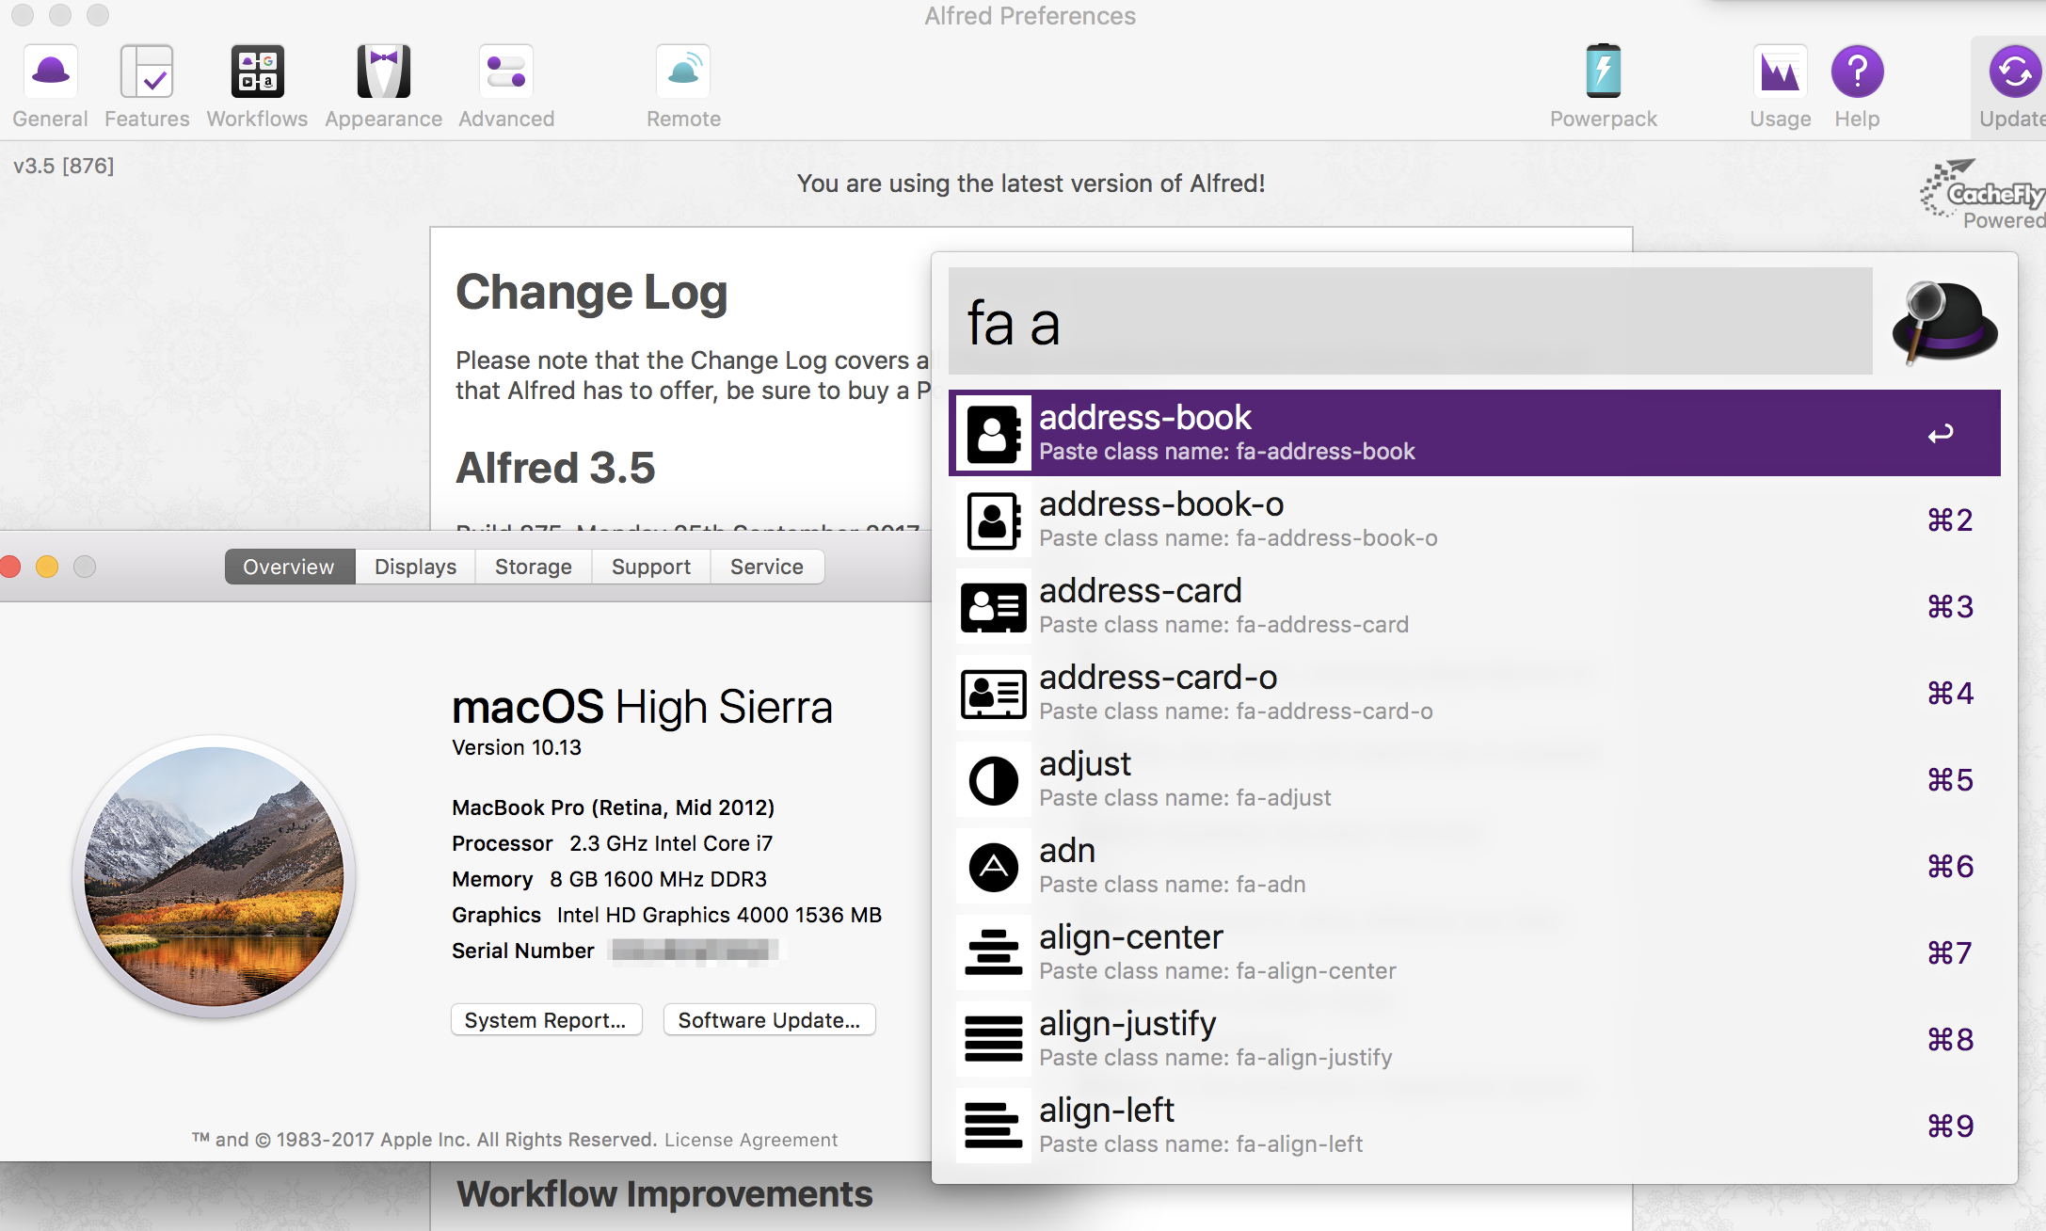Click the High Sierra mountain image
Image resolution: width=2046 pixels, height=1231 pixels.
(x=215, y=876)
